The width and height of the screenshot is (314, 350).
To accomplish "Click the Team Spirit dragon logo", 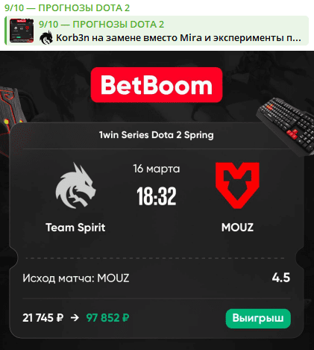I will (75, 185).
